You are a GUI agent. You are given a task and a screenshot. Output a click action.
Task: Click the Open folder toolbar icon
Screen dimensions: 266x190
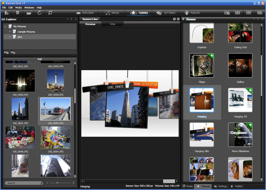pyautogui.click(x=28, y=13)
